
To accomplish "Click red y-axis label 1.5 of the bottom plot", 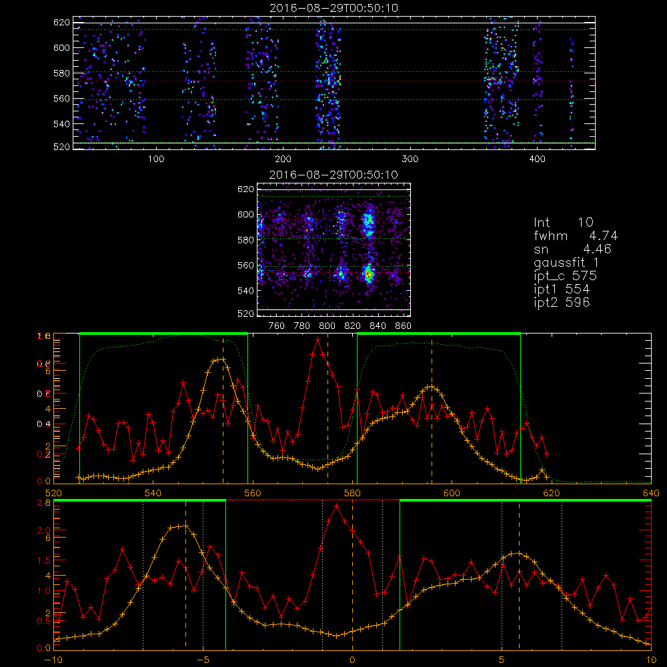I will (x=44, y=560).
